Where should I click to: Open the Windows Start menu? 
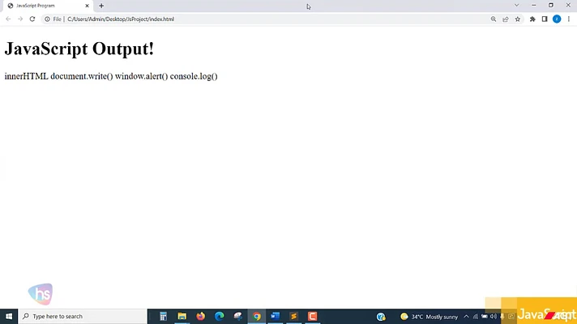9,316
